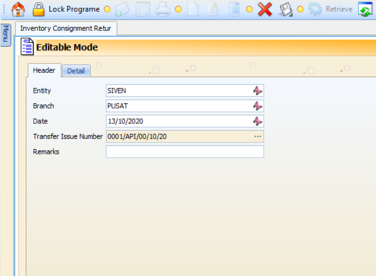Click the Remarks label
This screenshot has height=276, width=376.
tap(46, 152)
